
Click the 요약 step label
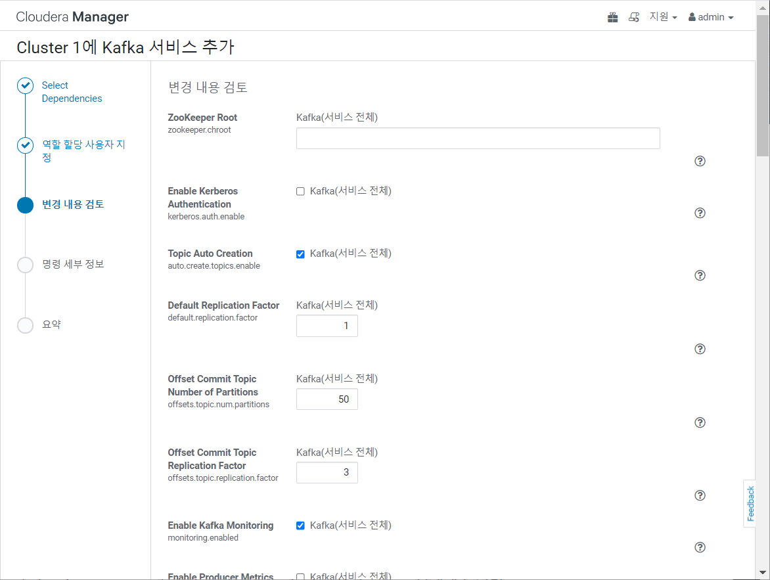coord(51,324)
